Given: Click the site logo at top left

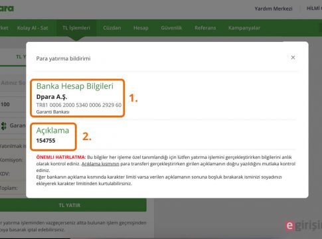Looking at the screenshot, I should pos(7,9).
